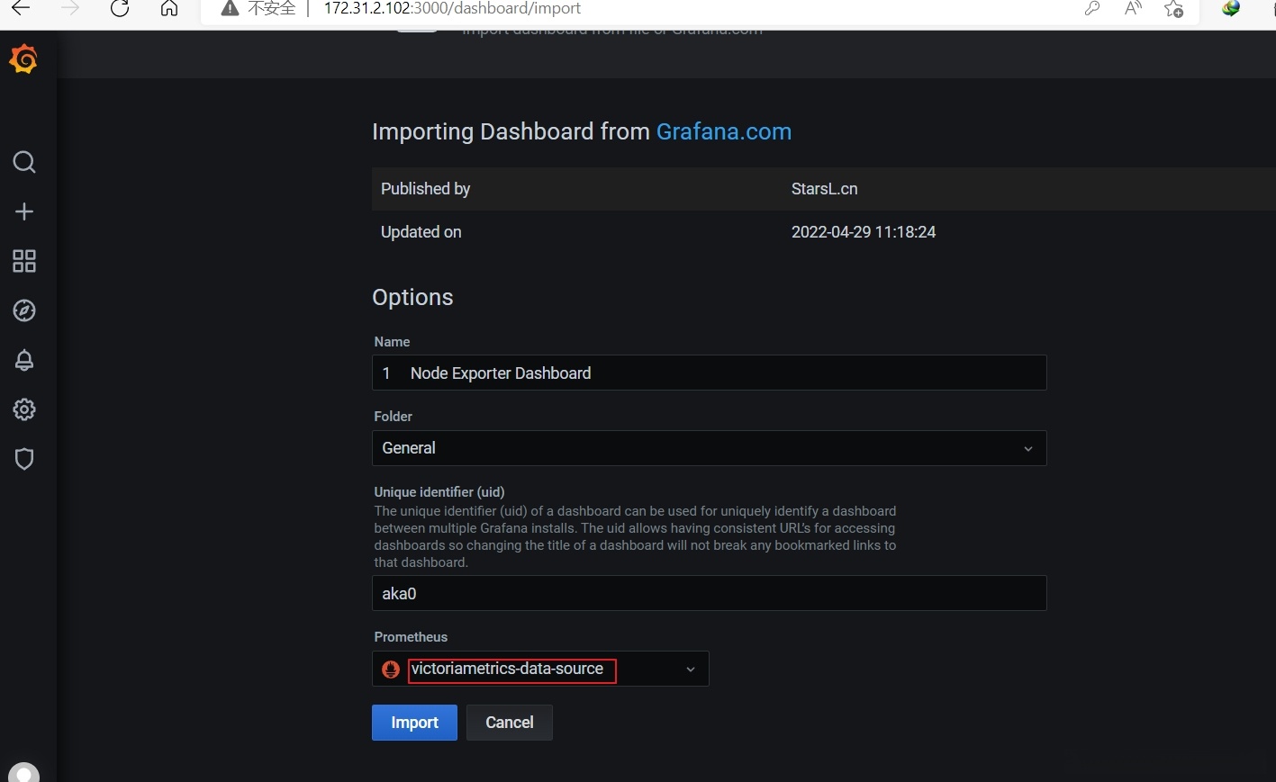Click the Updated on label
Image resolution: width=1276 pixels, height=782 pixels.
[x=421, y=232]
